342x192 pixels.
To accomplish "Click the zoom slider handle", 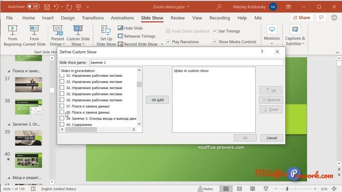I will coord(287,189).
